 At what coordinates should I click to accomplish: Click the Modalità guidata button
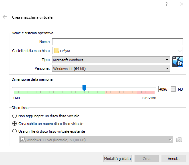tap(118, 159)
